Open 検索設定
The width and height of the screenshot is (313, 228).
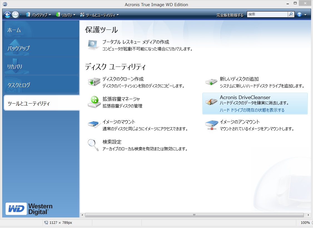(112, 142)
